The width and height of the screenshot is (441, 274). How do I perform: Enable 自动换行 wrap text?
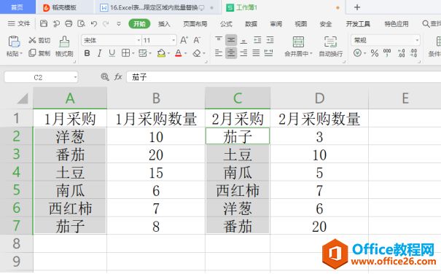331,47
